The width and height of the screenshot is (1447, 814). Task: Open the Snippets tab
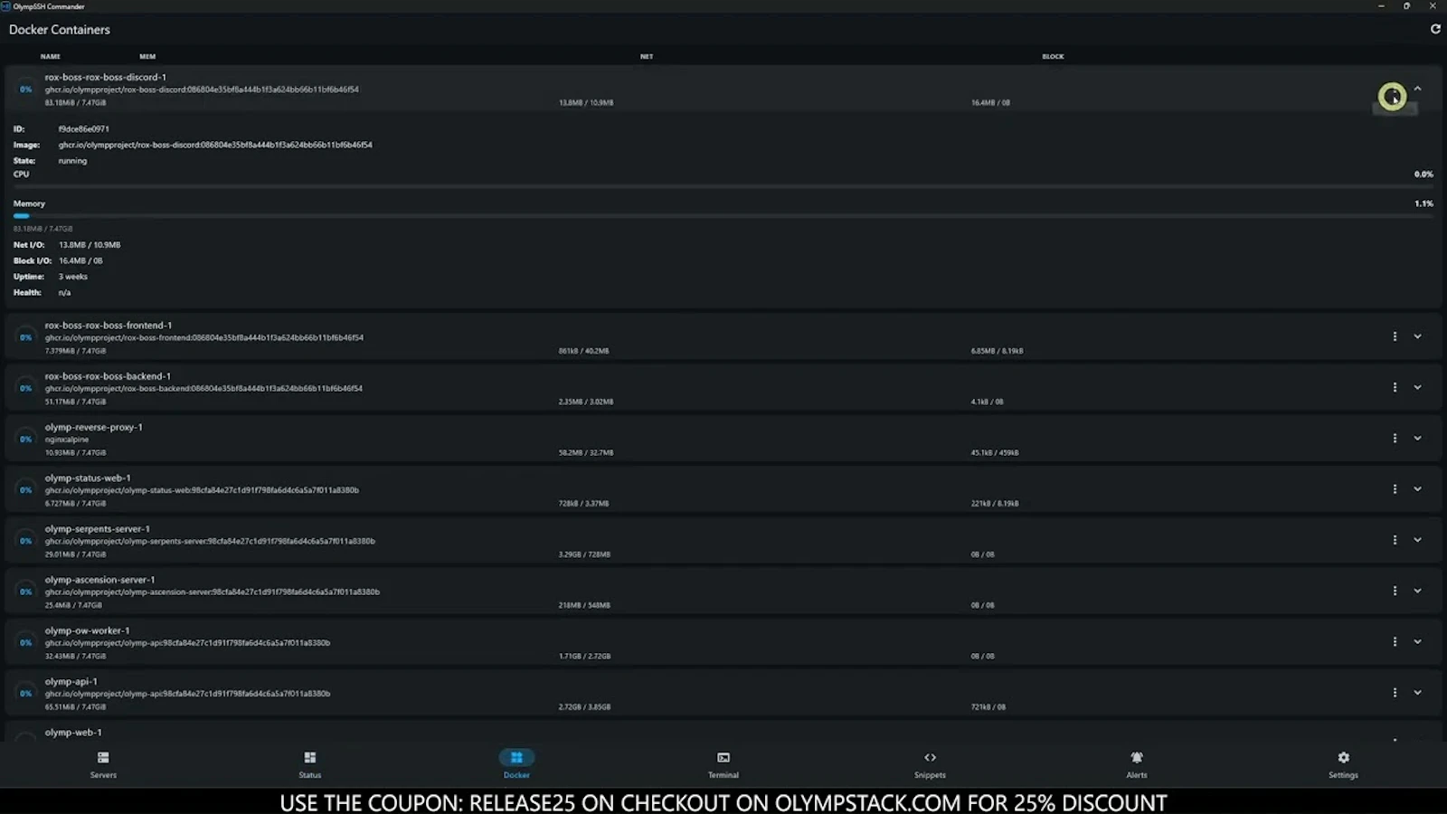point(930,764)
